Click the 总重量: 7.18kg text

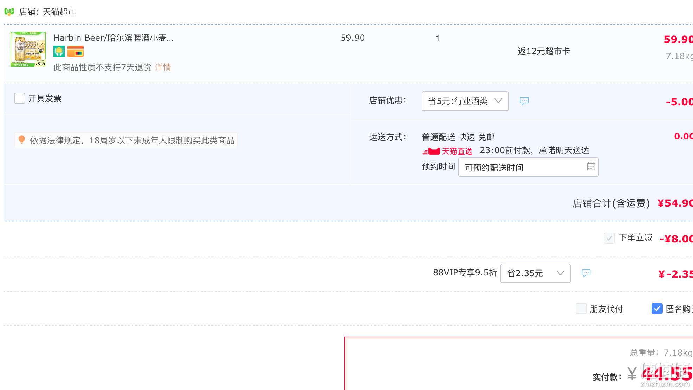click(x=661, y=352)
